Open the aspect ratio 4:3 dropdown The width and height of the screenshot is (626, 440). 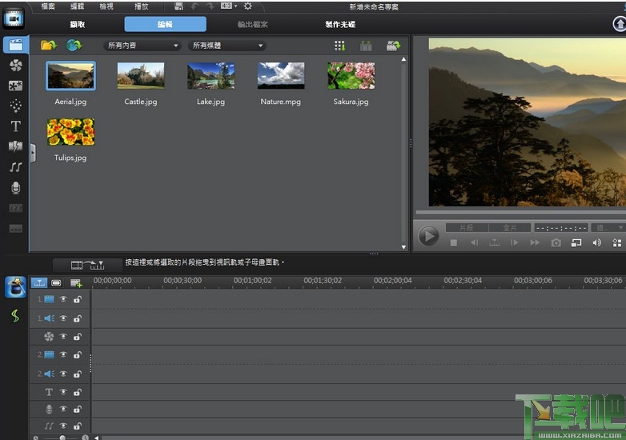(229, 6)
